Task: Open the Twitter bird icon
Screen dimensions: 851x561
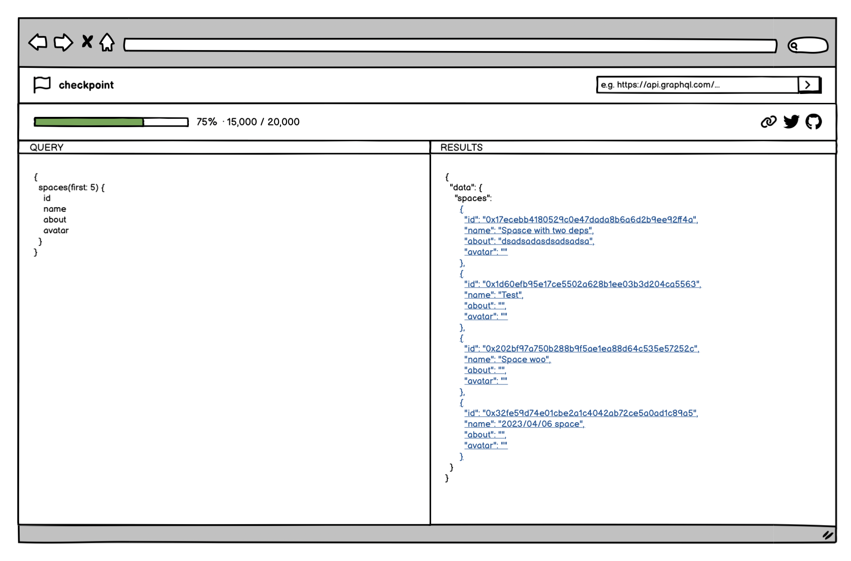Action: [791, 122]
